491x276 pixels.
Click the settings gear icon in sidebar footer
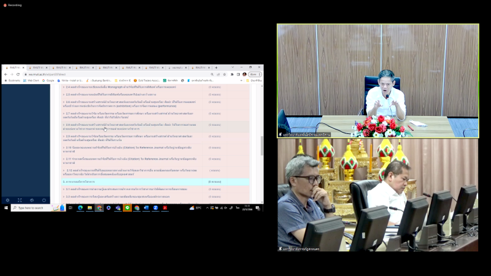click(x=7, y=200)
